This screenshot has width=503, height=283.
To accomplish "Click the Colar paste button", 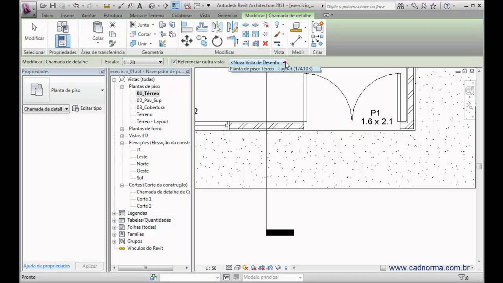I will click(x=98, y=32).
